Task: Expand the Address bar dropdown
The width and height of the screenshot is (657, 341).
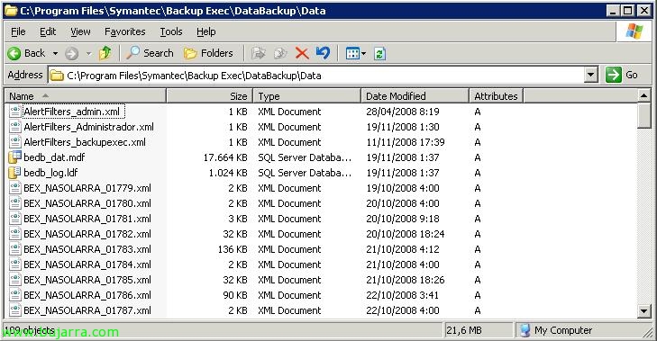Action: (x=591, y=76)
